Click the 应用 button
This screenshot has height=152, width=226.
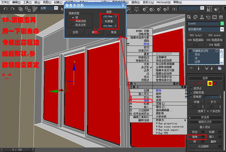(75, 32)
